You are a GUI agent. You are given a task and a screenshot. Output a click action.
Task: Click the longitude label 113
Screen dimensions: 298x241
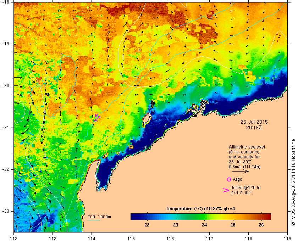click(x=53, y=239)
